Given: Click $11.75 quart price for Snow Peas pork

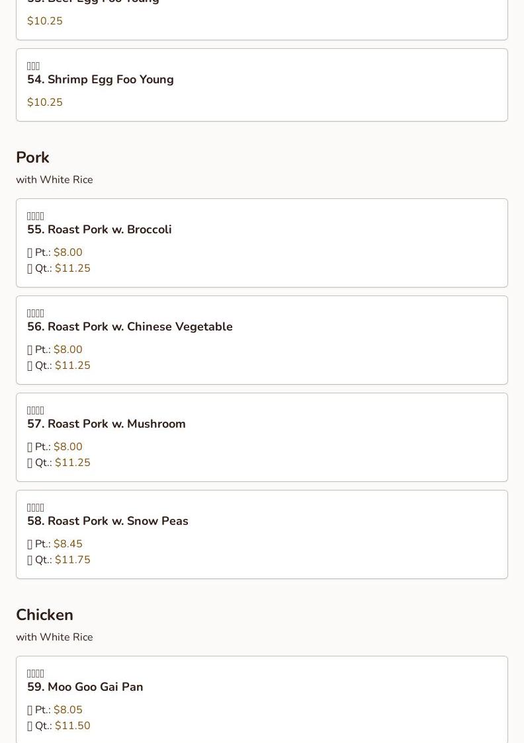Looking at the screenshot, I should 72,560.
